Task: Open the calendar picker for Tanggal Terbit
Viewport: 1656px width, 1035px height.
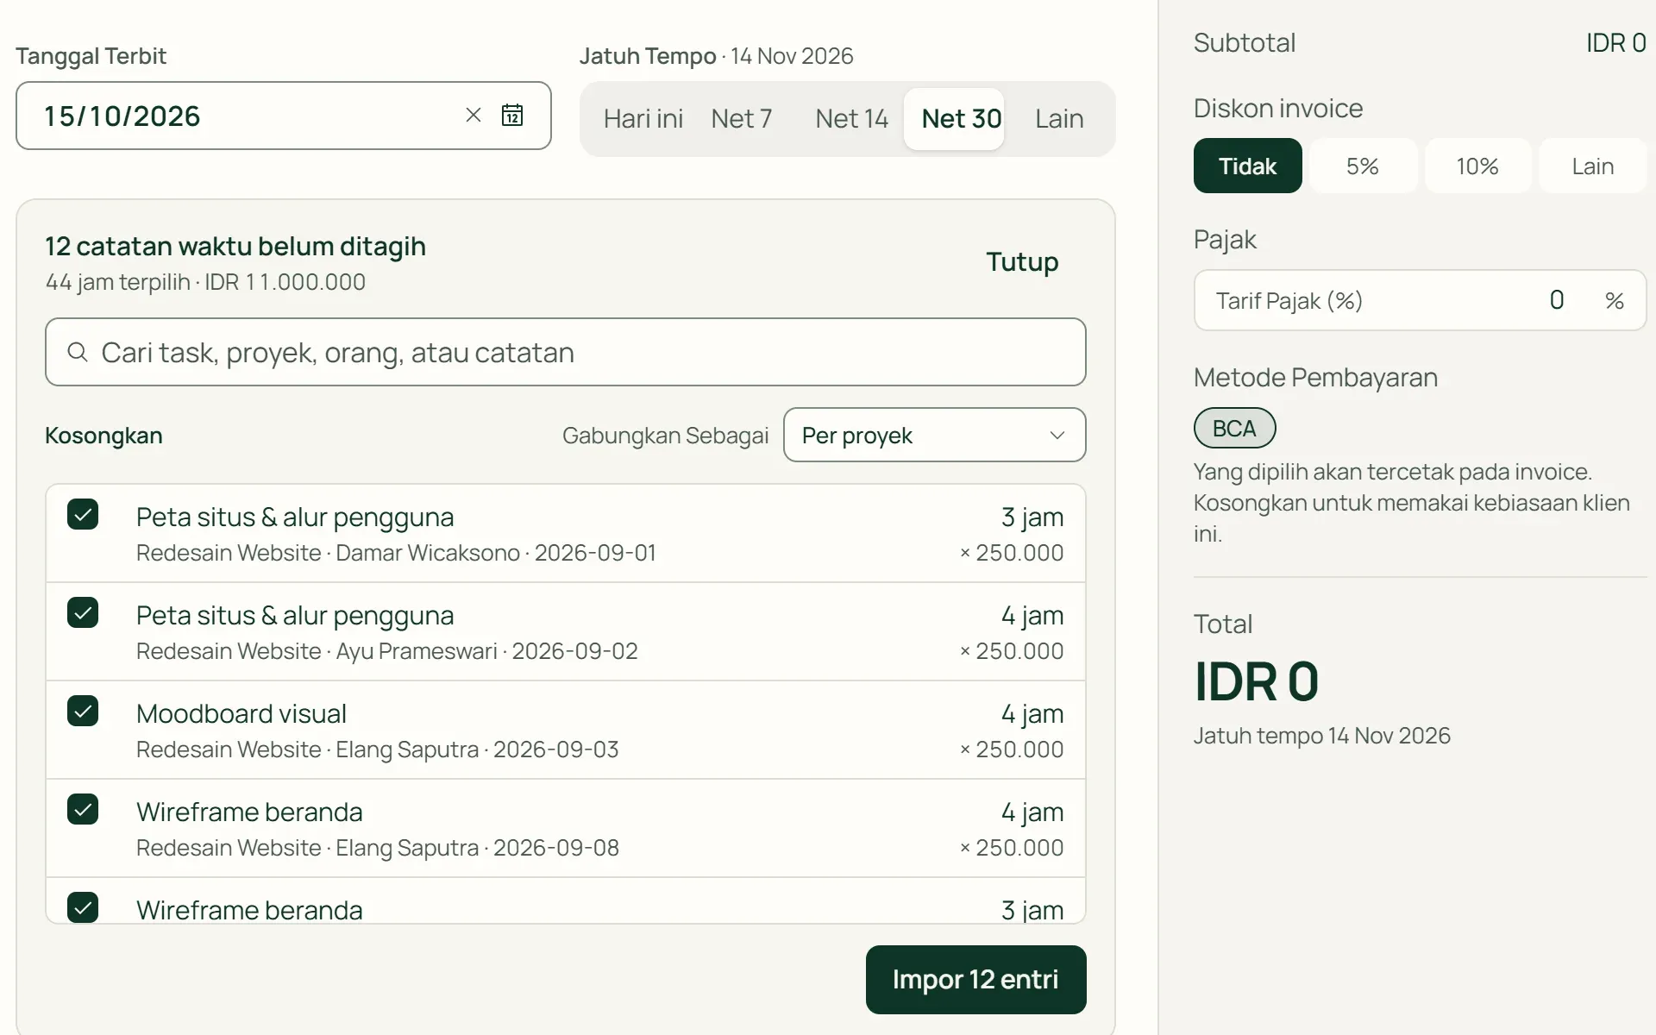Action: tap(512, 115)
